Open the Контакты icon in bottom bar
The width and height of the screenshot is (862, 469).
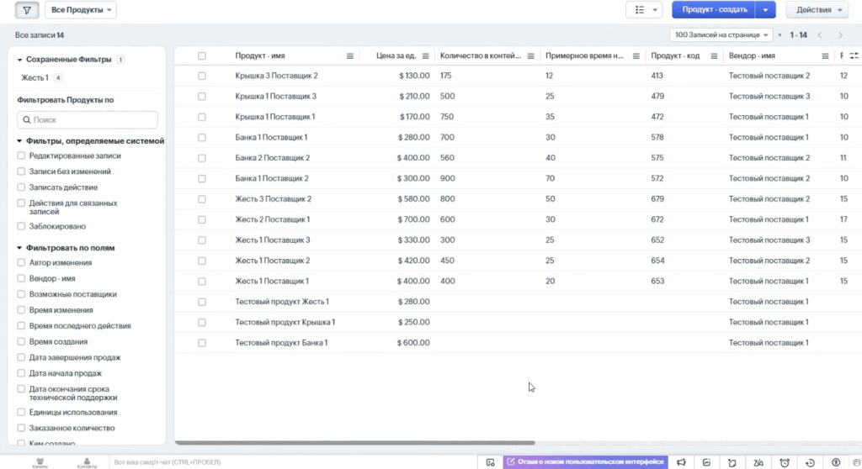pyautogui.click(x=87, y=461)
